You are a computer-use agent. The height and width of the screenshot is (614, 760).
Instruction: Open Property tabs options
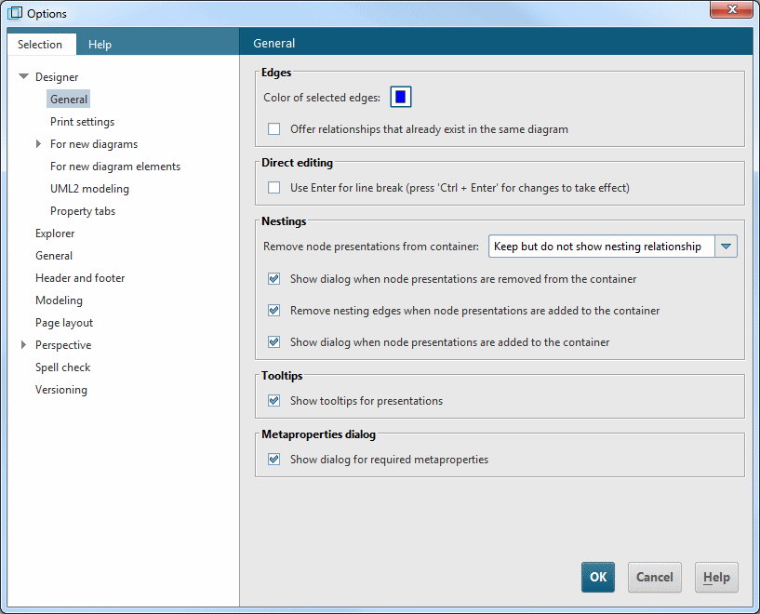83,211
